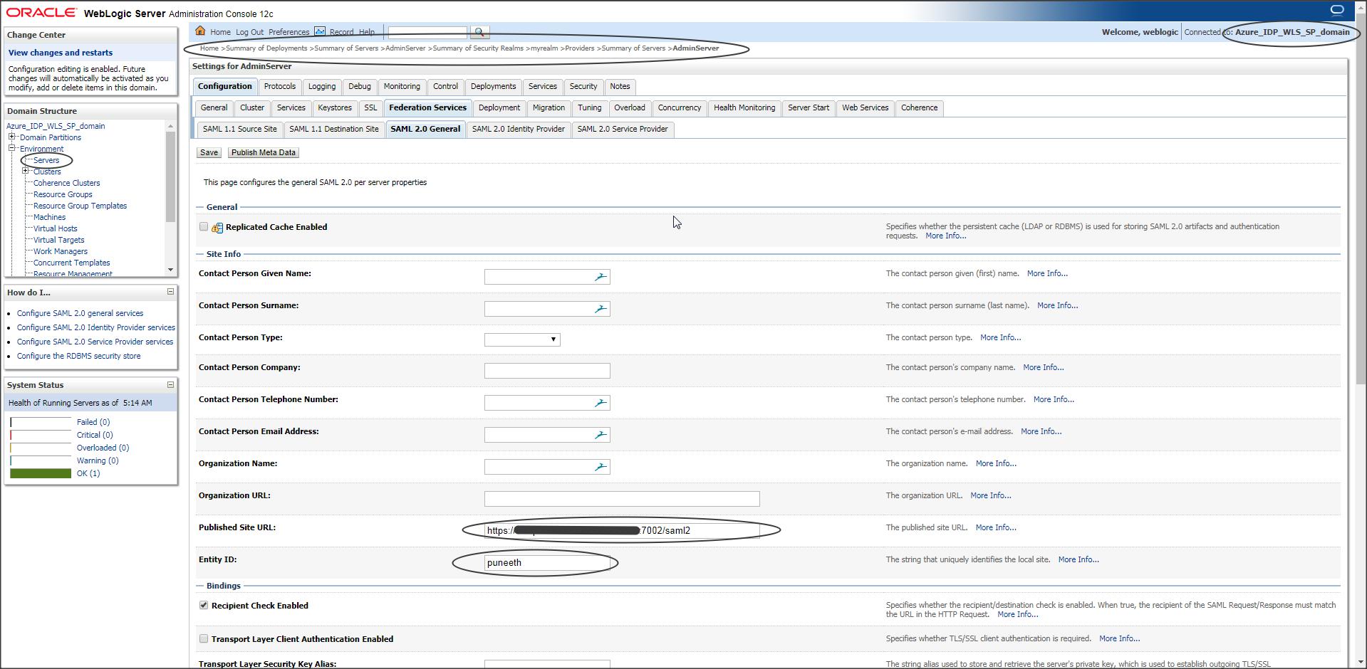Click the green OK health status bar

point(41,473)
